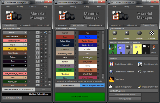The width and height of the screenshot is (160, 103).
Task: Click the R button in Skin row
Action: pos(42,78)
